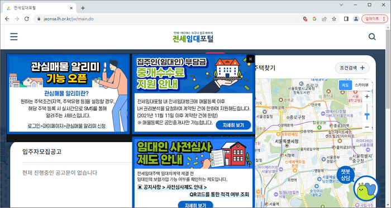Image resolution: width=391 pixels, height=208 pixels.
Task: Click the address bar URL
Action: [x=69, y=18]
